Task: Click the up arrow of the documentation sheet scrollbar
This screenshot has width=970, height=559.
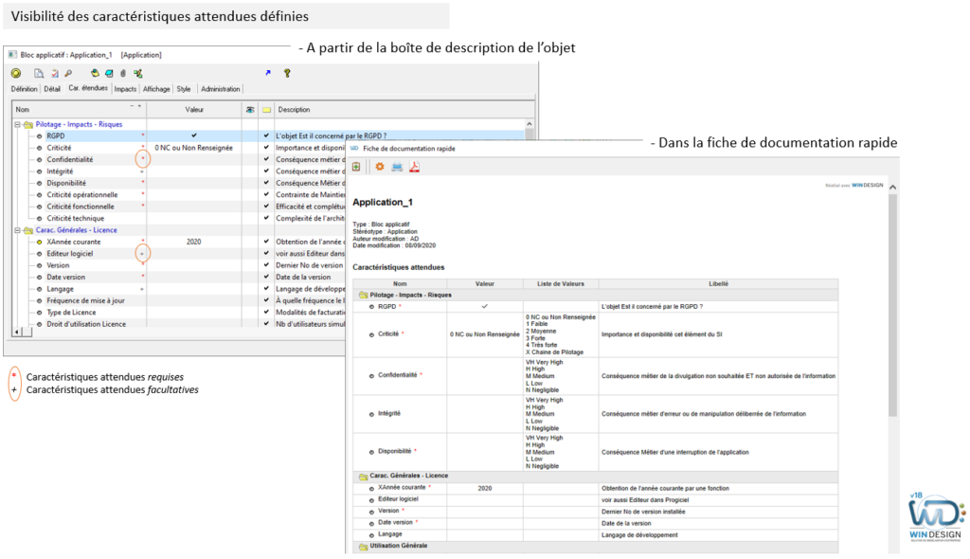Action: click(x=892, y=187)
